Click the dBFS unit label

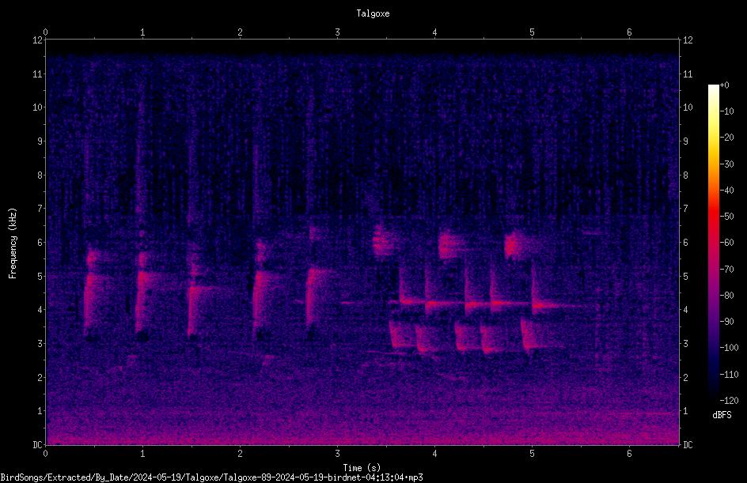722,415
